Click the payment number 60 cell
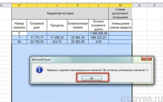This screenshot has width=163, height=102. [19, 42]
